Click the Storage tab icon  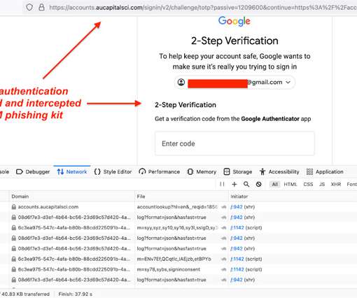tap(227, 172)
